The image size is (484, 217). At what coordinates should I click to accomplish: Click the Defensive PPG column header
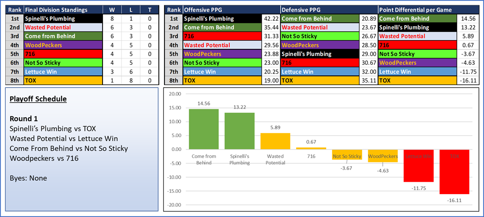329,10
